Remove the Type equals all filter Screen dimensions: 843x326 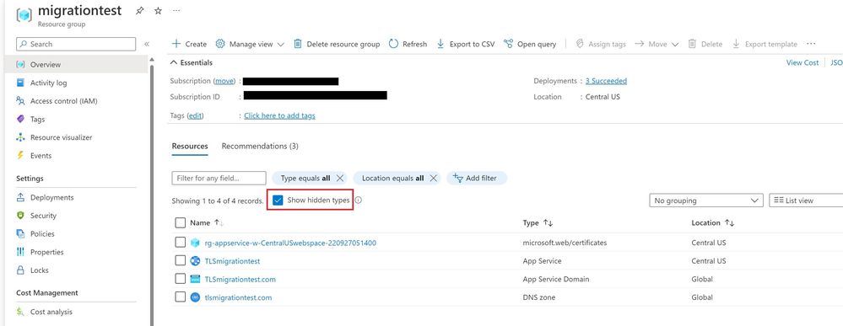click(x=339, y=179)
